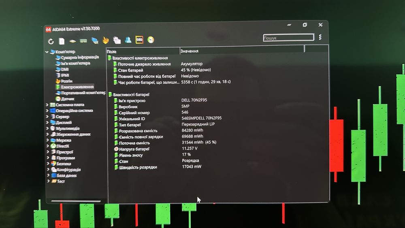Screen dimensions: 405x228
Task: Click the tree panel horizontal scrollbar
Action: (76, 201)
